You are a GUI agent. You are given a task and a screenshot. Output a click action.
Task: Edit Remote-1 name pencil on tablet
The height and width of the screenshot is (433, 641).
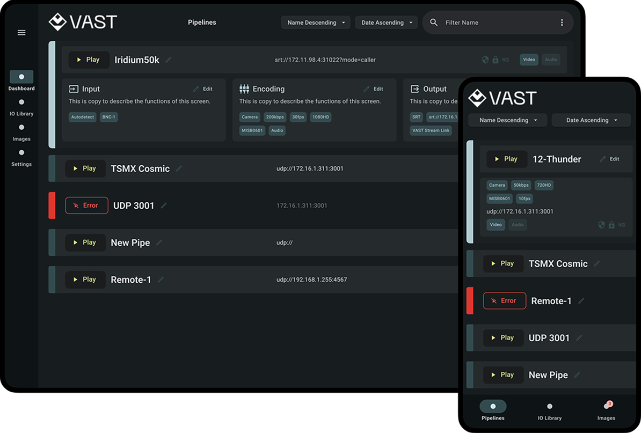pyautogui.click(x=161, y=280)
